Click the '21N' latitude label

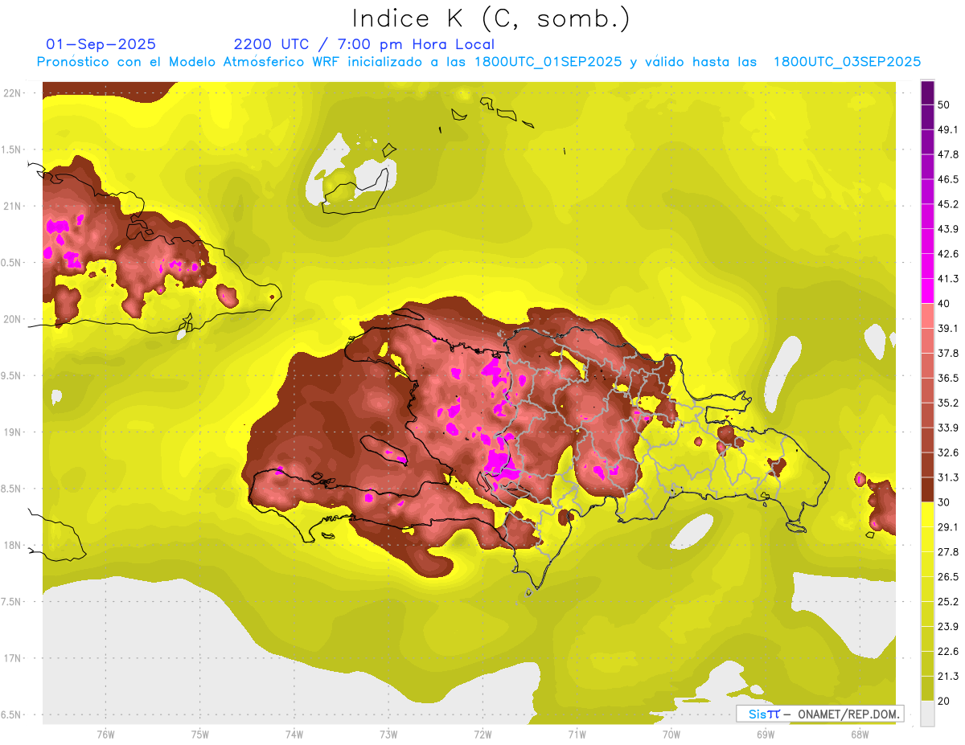[12, 206]
